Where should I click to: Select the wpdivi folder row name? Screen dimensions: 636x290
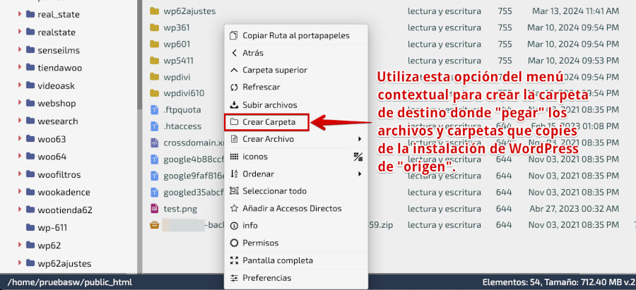[177, 77]
